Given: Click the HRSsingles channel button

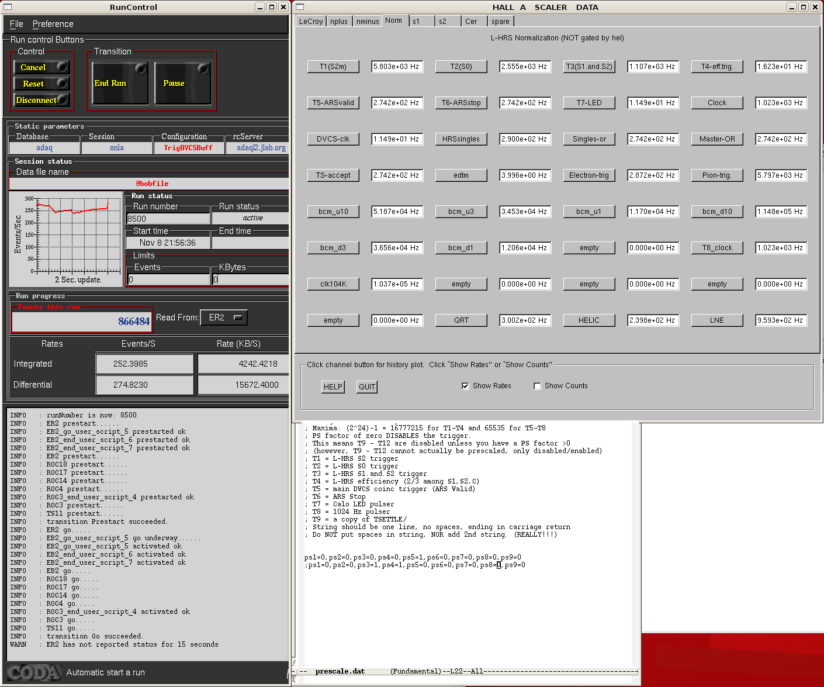Looking at the screenshot, I should 461,139.
